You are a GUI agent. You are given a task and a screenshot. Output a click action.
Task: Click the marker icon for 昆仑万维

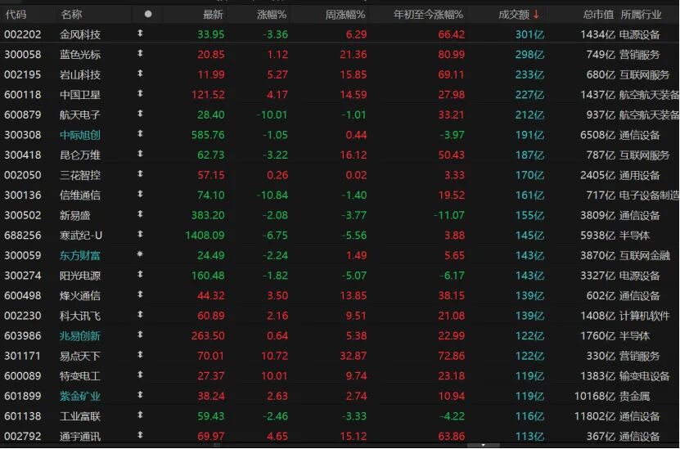[140, 154]
